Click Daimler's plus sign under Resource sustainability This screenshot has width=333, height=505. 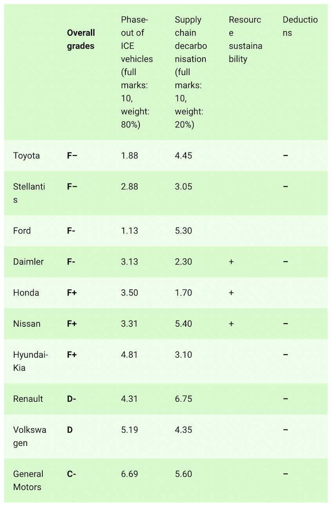tap(231, 262)
